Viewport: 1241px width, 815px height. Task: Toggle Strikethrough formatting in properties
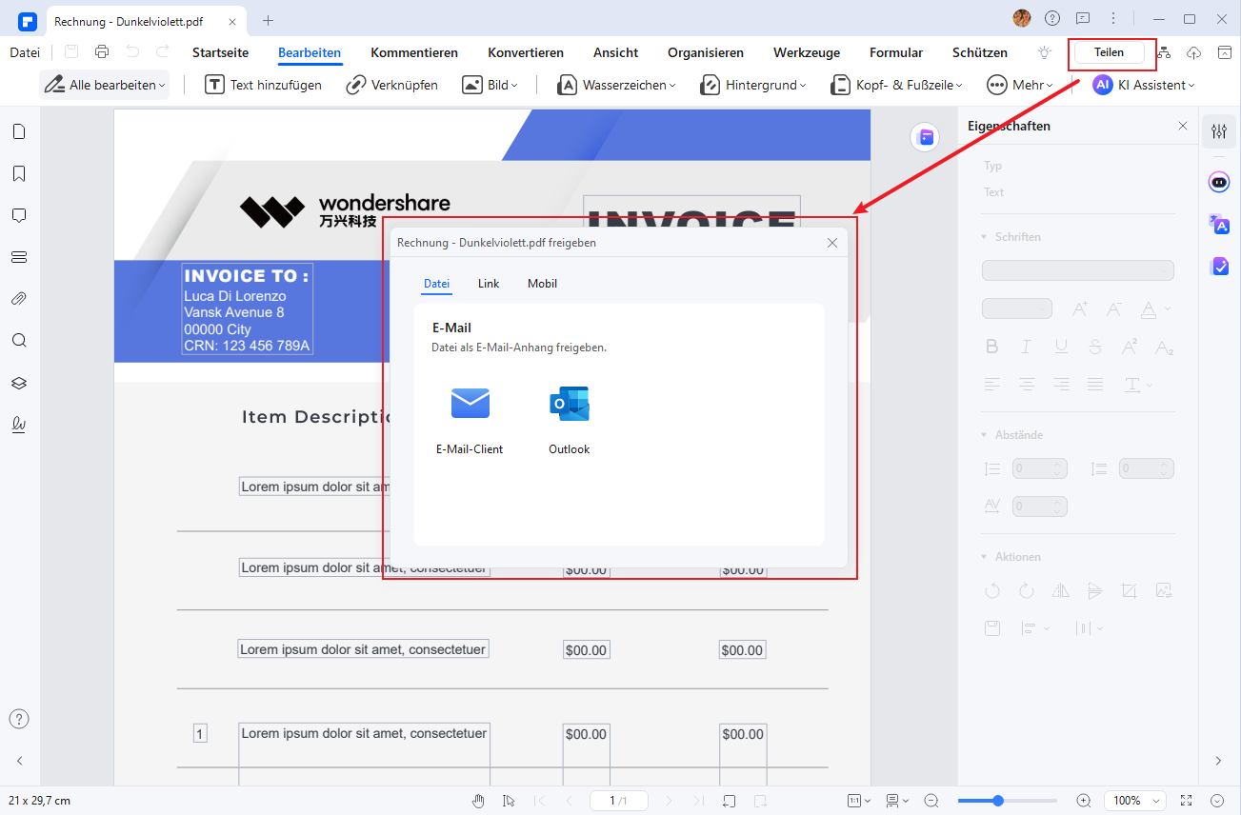(1095, 347)
